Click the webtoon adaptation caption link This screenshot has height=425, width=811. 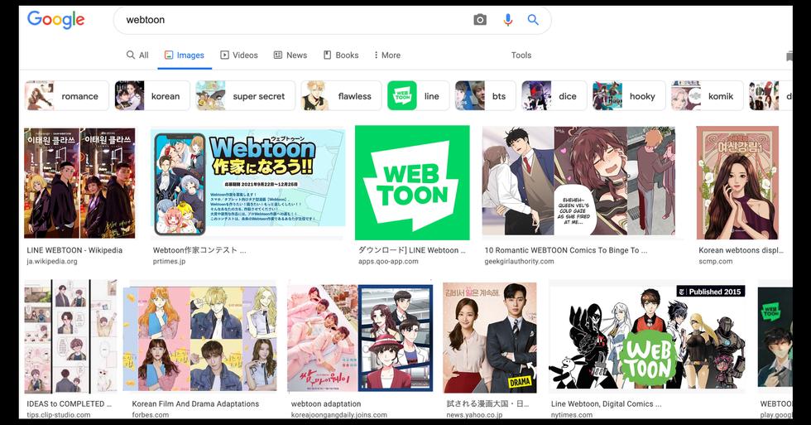click(326, 403)
